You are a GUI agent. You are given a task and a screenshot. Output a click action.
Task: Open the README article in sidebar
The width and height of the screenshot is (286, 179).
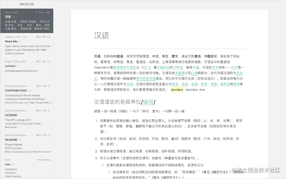(27, 144)
